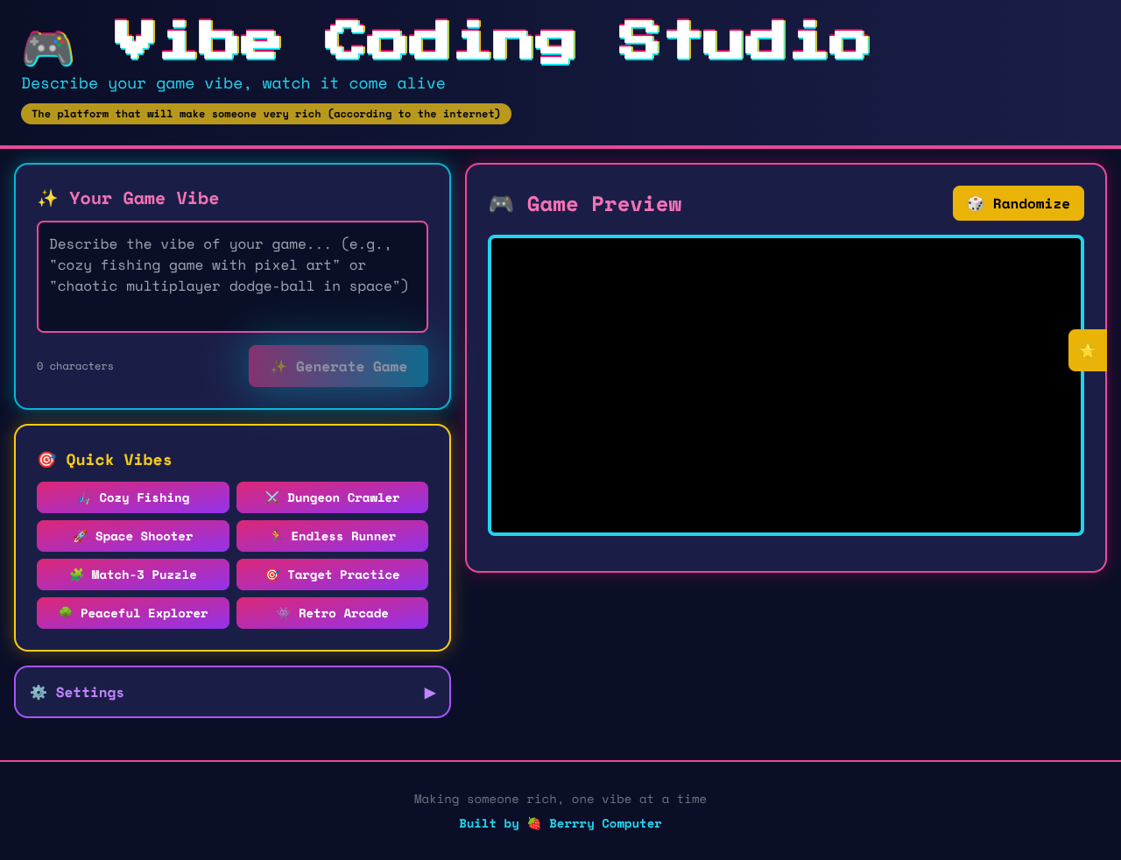Image resolution: width=1121 pixels, height=860 pixels.
Task: Click the black game preview canvas
Action: pyautogui.click(x=786, y=385)
